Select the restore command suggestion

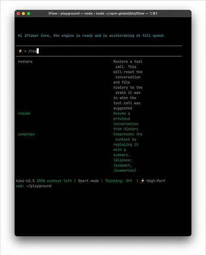(x=25, y=62)
